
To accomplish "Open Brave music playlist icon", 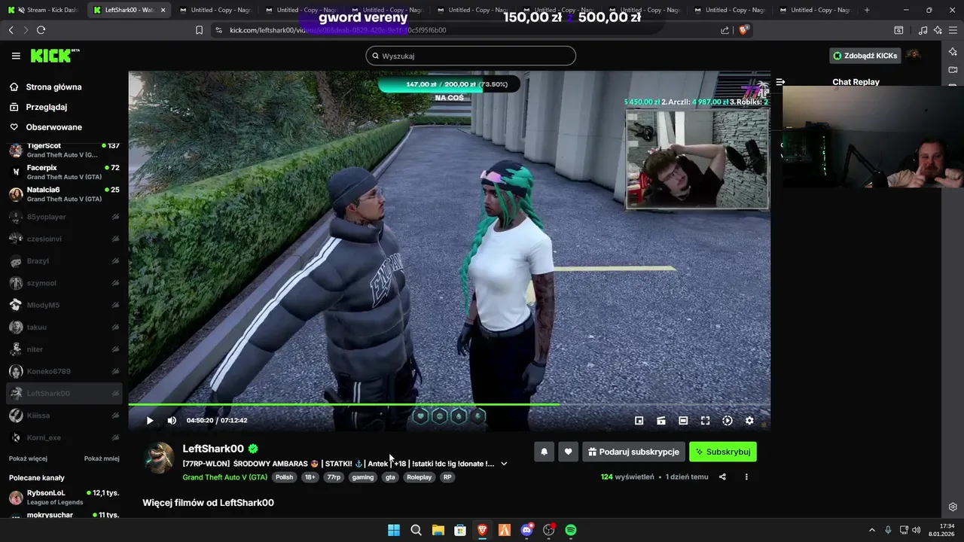I will point(923,30).
